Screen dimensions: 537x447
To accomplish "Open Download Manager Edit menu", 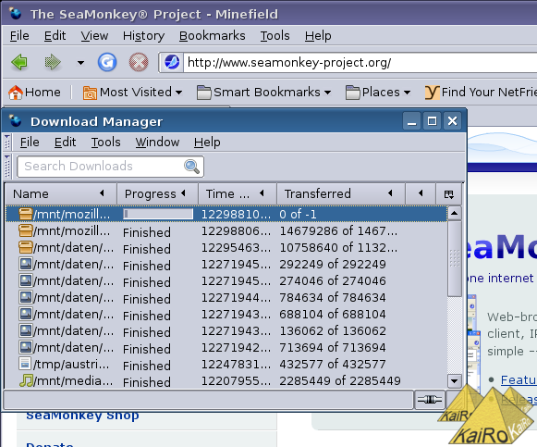I will coord(65,142).
